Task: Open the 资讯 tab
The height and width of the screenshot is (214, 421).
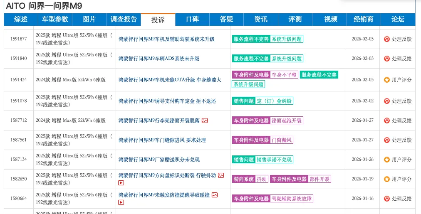Action: 261,19
